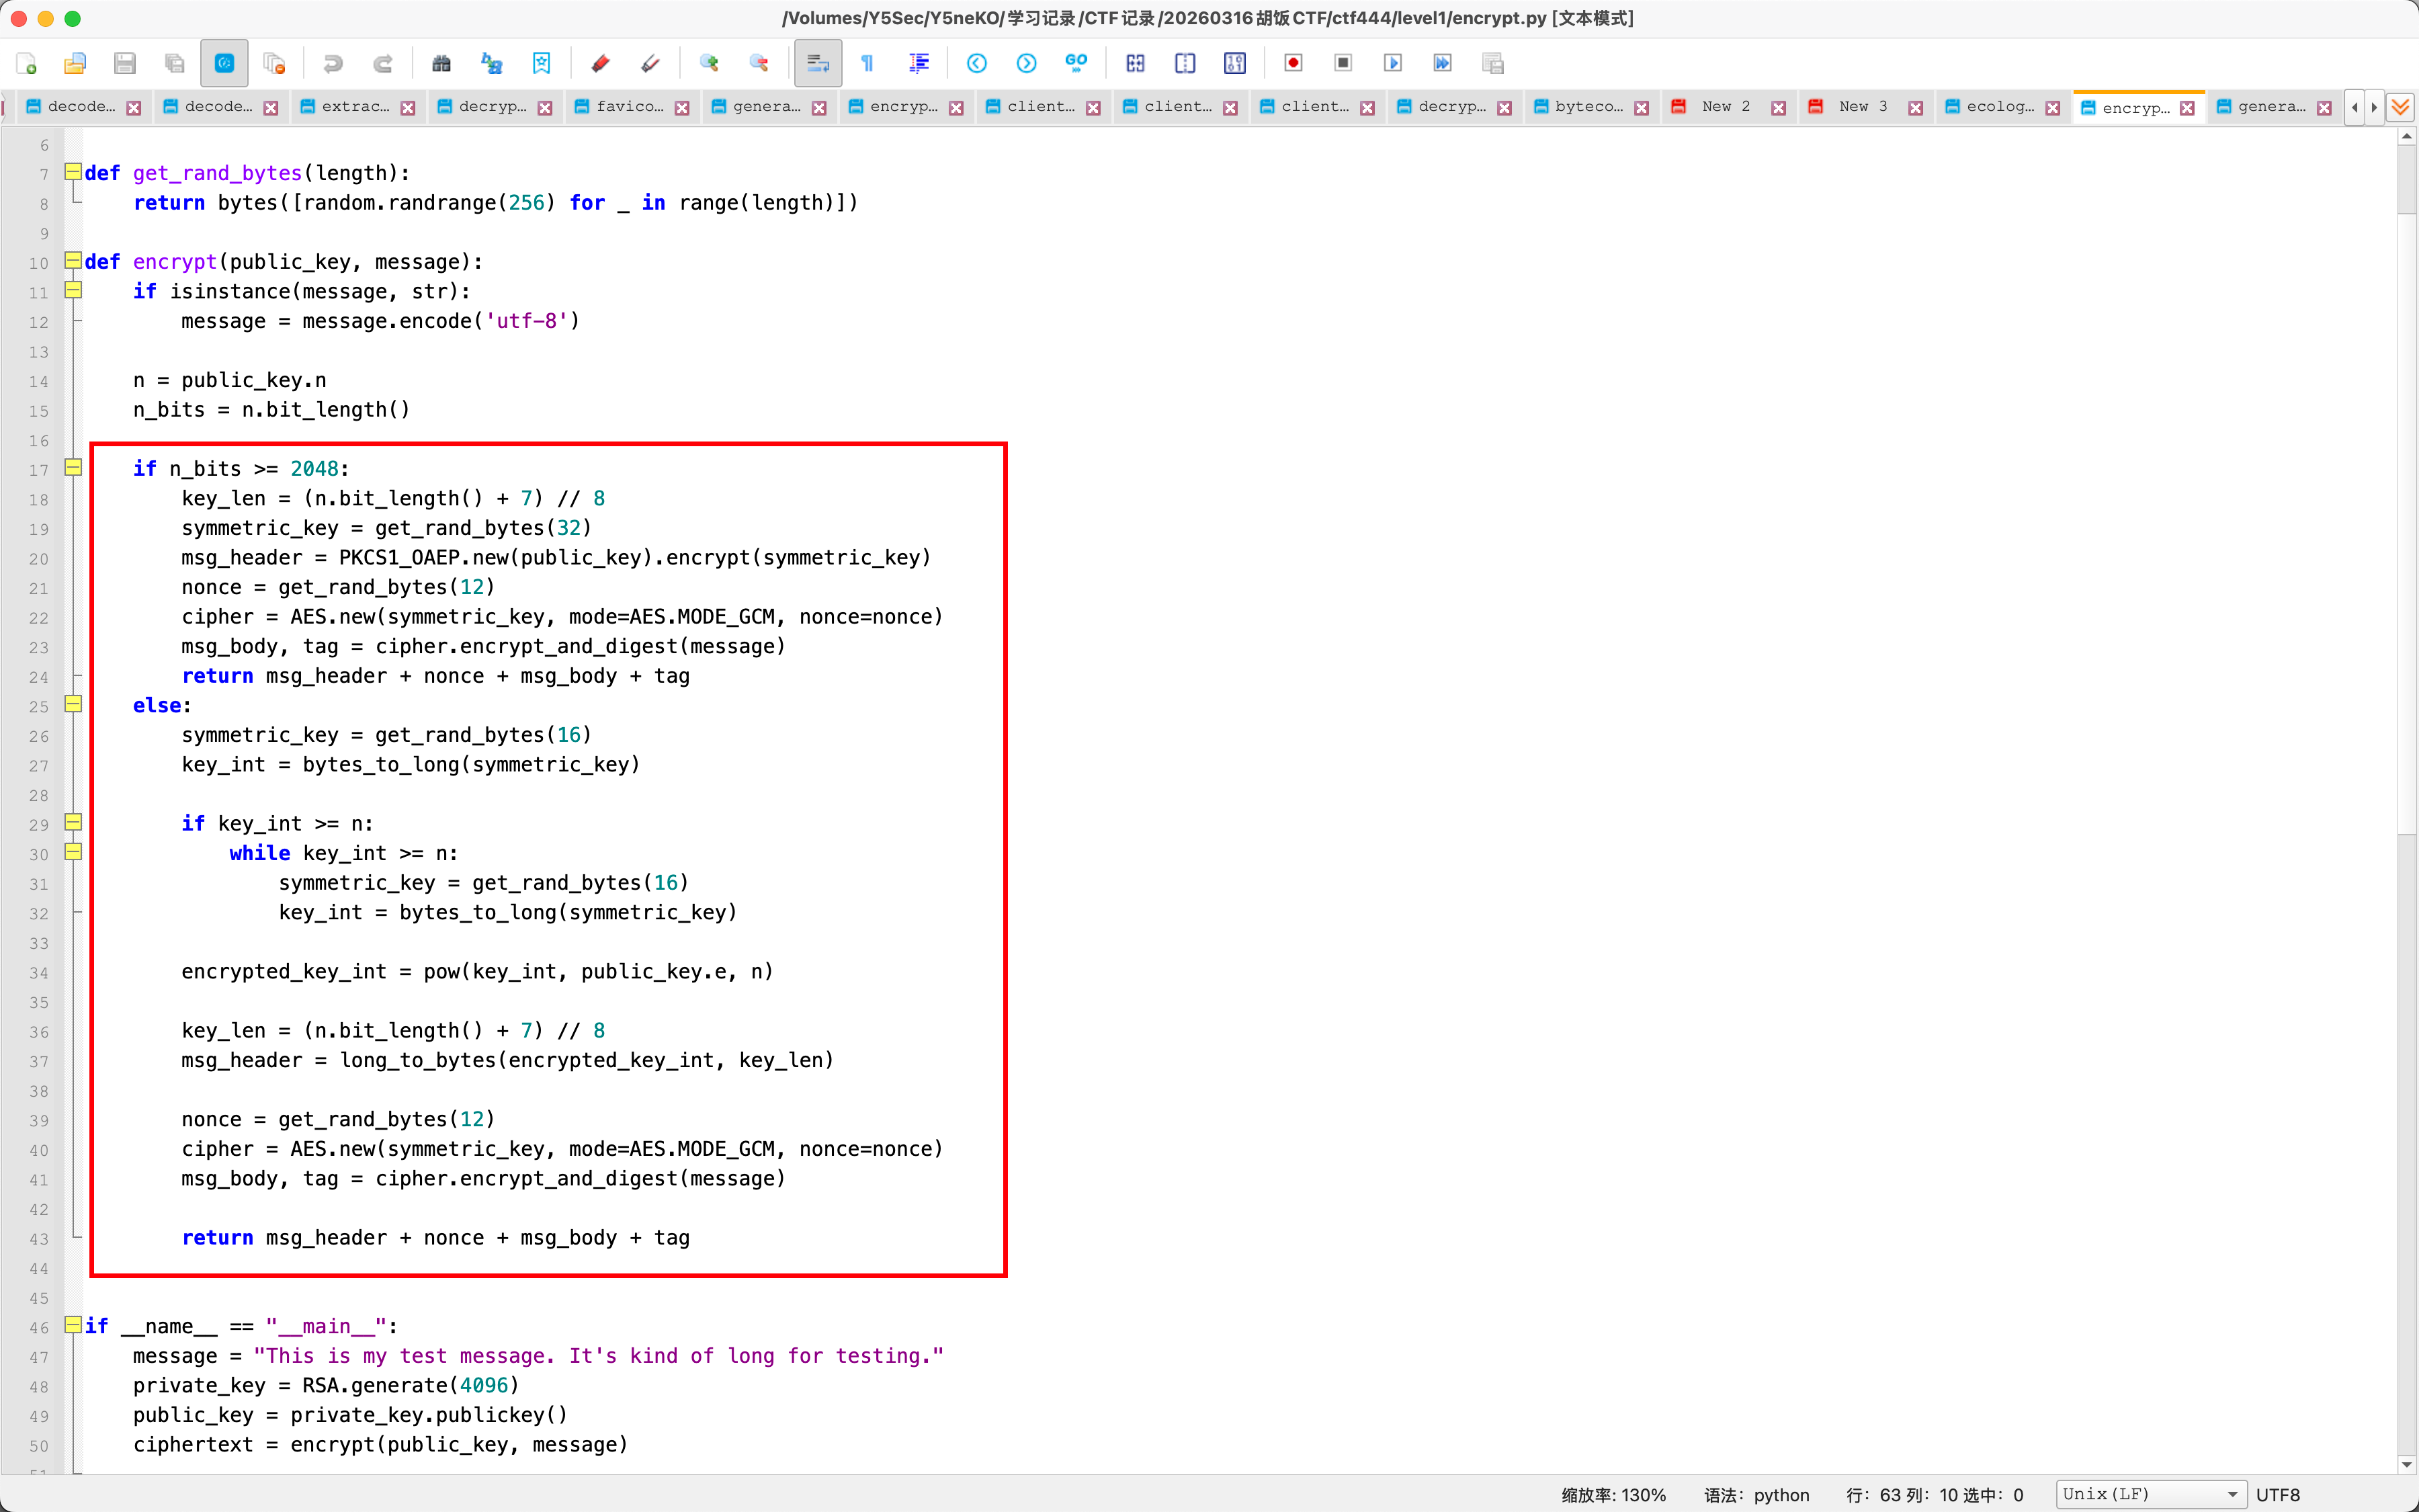Start macro recording with red dot icon
This screenshot has height=1512, width=2419.
[x=1292, y=63]
